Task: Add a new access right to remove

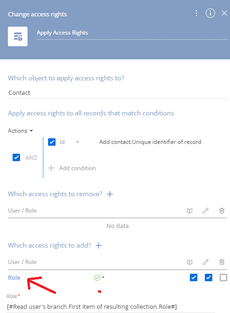Action: (110, 194)
